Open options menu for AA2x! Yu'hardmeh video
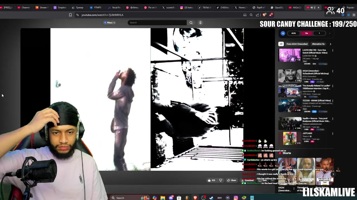 tap(332, 71)
